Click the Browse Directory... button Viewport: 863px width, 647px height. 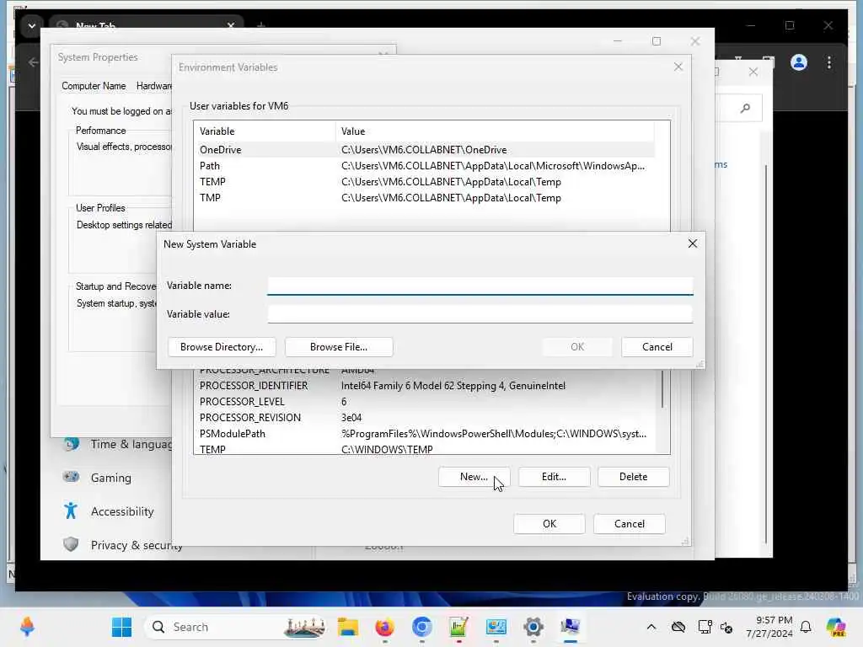pos(222,347)
